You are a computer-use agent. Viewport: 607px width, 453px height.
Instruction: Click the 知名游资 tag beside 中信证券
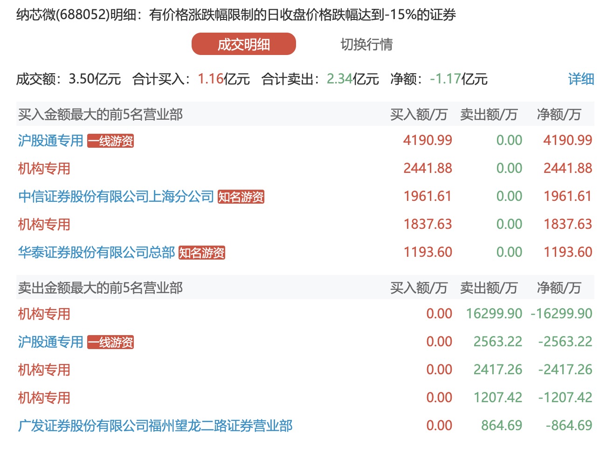[x=241, y=197]
